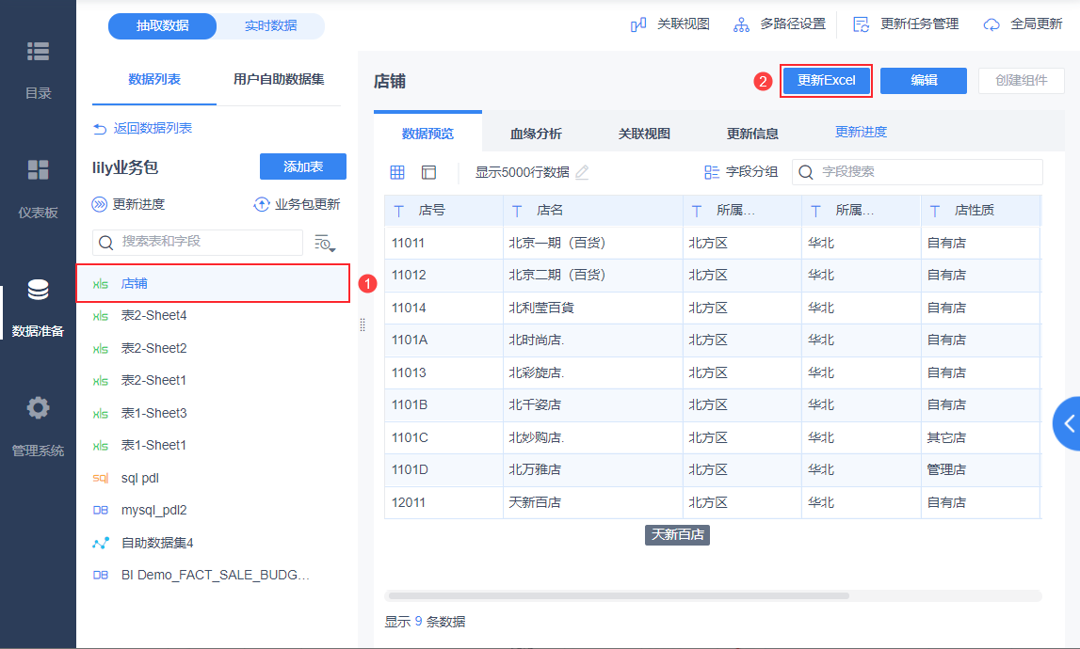This screenshot has width=1080, height=649.
Task: Switch to column layout view icon
Action: tap(428, 172)
